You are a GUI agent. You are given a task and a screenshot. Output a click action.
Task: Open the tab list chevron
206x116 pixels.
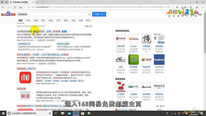click(x=42, y=2)
